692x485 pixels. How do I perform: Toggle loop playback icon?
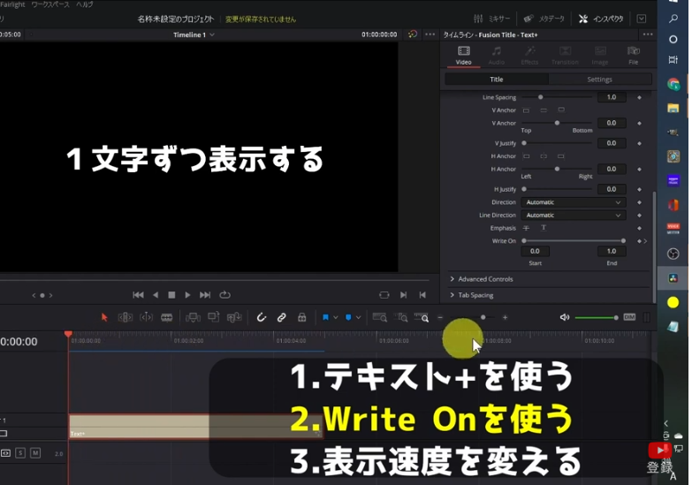(x=224, y=295)
